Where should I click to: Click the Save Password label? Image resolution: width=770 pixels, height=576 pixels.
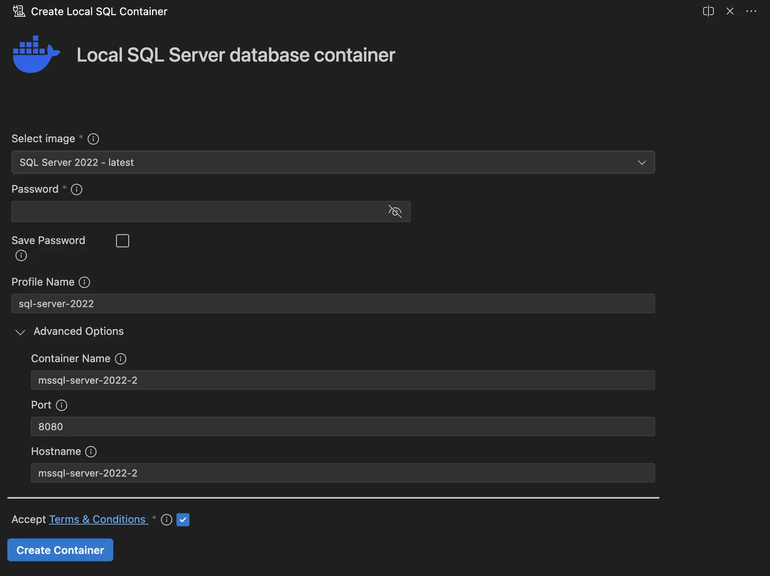point(48,240)
